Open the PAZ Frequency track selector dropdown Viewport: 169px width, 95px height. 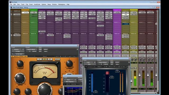click(69, 80)
